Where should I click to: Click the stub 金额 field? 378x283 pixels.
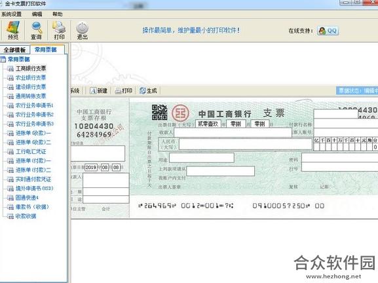tap(106, 192)
